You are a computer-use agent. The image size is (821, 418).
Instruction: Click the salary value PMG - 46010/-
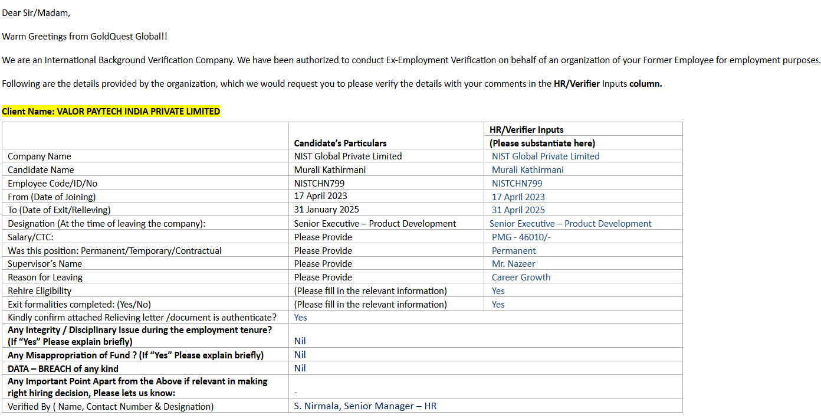pyautogui.click(x=521, y=237)
